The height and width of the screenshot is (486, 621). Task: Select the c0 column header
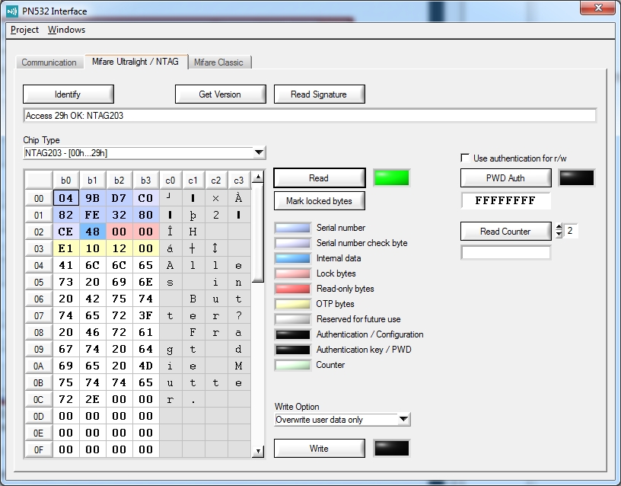point(170,181)
